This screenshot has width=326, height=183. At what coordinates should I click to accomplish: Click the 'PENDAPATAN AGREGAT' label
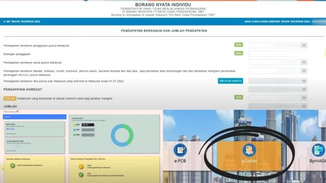point(22,89)
